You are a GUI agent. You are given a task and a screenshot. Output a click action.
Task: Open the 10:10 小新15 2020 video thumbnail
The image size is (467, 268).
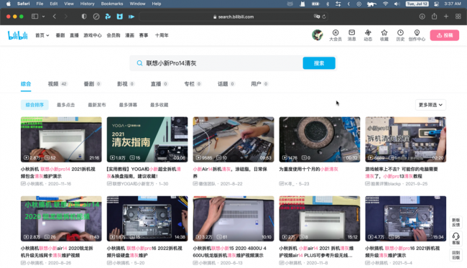pos(233,218)
